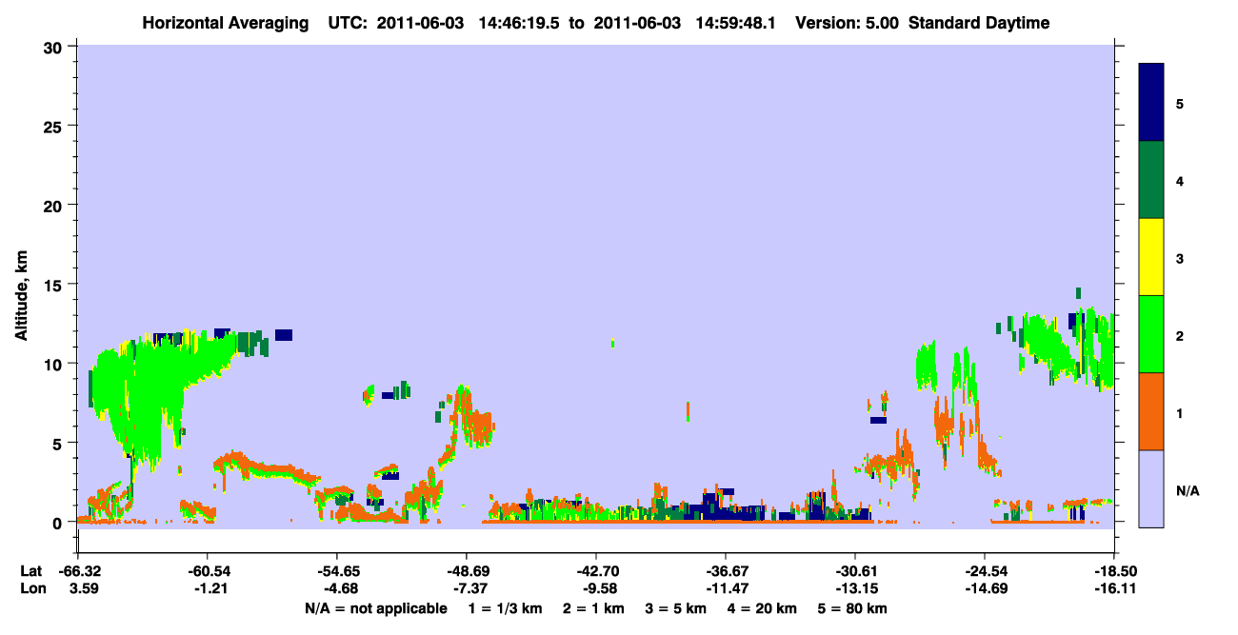
Task: Click latitude value -60.54
Action: click(208, 571)
